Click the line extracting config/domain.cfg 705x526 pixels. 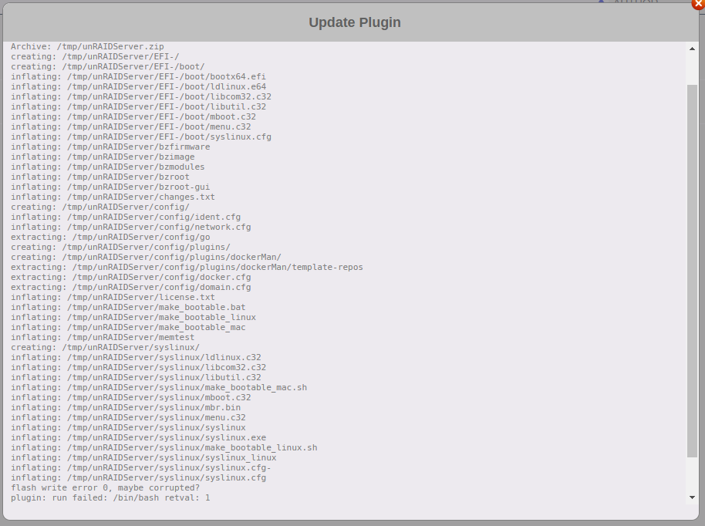pos(131,287)
